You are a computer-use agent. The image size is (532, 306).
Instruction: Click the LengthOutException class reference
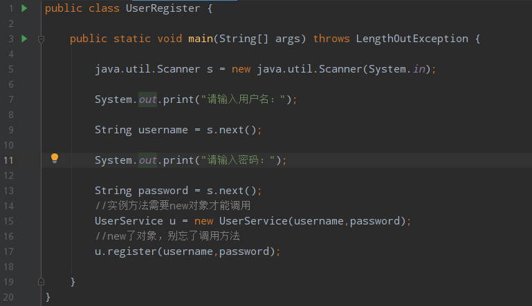[x=412, y=39]
